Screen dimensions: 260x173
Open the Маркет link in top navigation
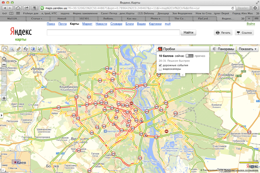pyautogui.click(x=87, y=24)
